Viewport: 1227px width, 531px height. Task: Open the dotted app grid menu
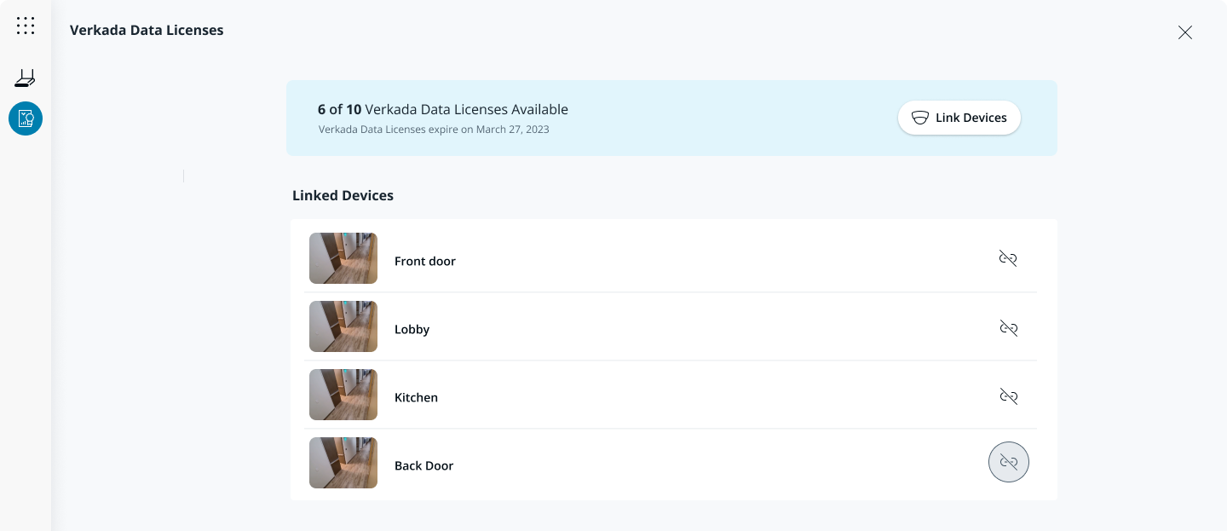(26, 26)
